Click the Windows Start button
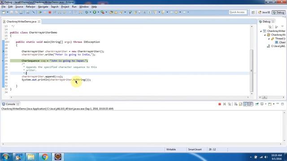287x161 pixels. point(5,157)
